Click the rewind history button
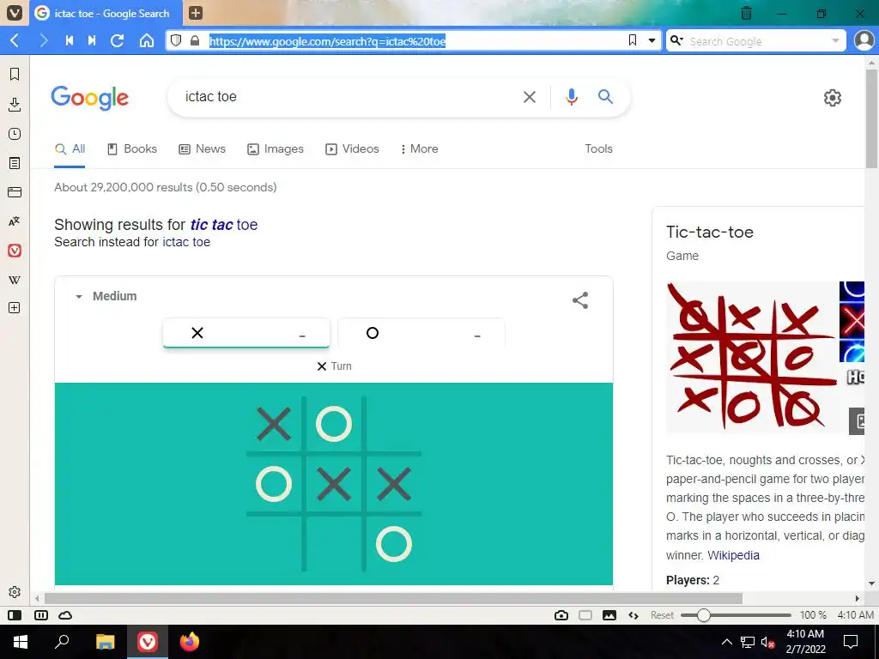Viewport: 879px width, 659px height. 70,40
